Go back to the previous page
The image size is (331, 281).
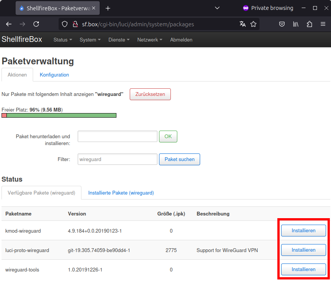(x=9, y=24)
